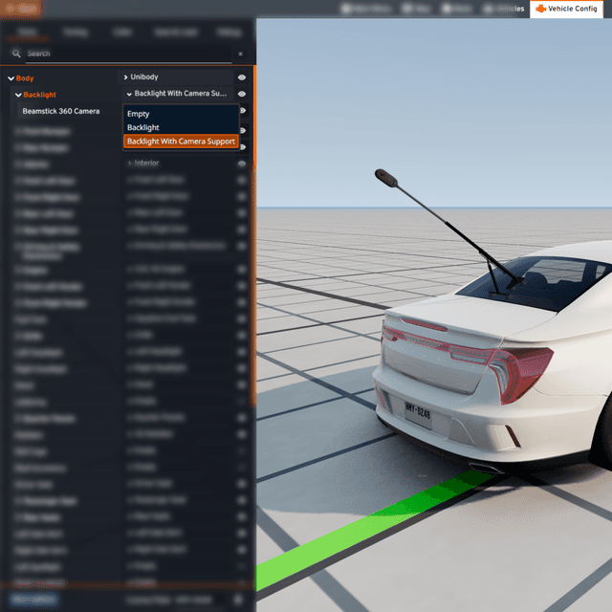The image size is (612, 612).
Task: Collapse the Backlight tree node
Action: click(x=18, y=95)
